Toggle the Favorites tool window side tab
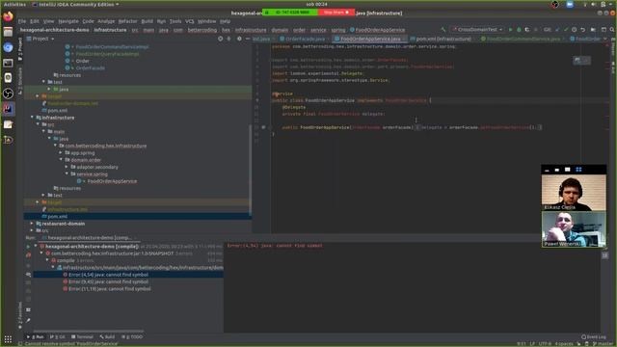 point(20,315)
